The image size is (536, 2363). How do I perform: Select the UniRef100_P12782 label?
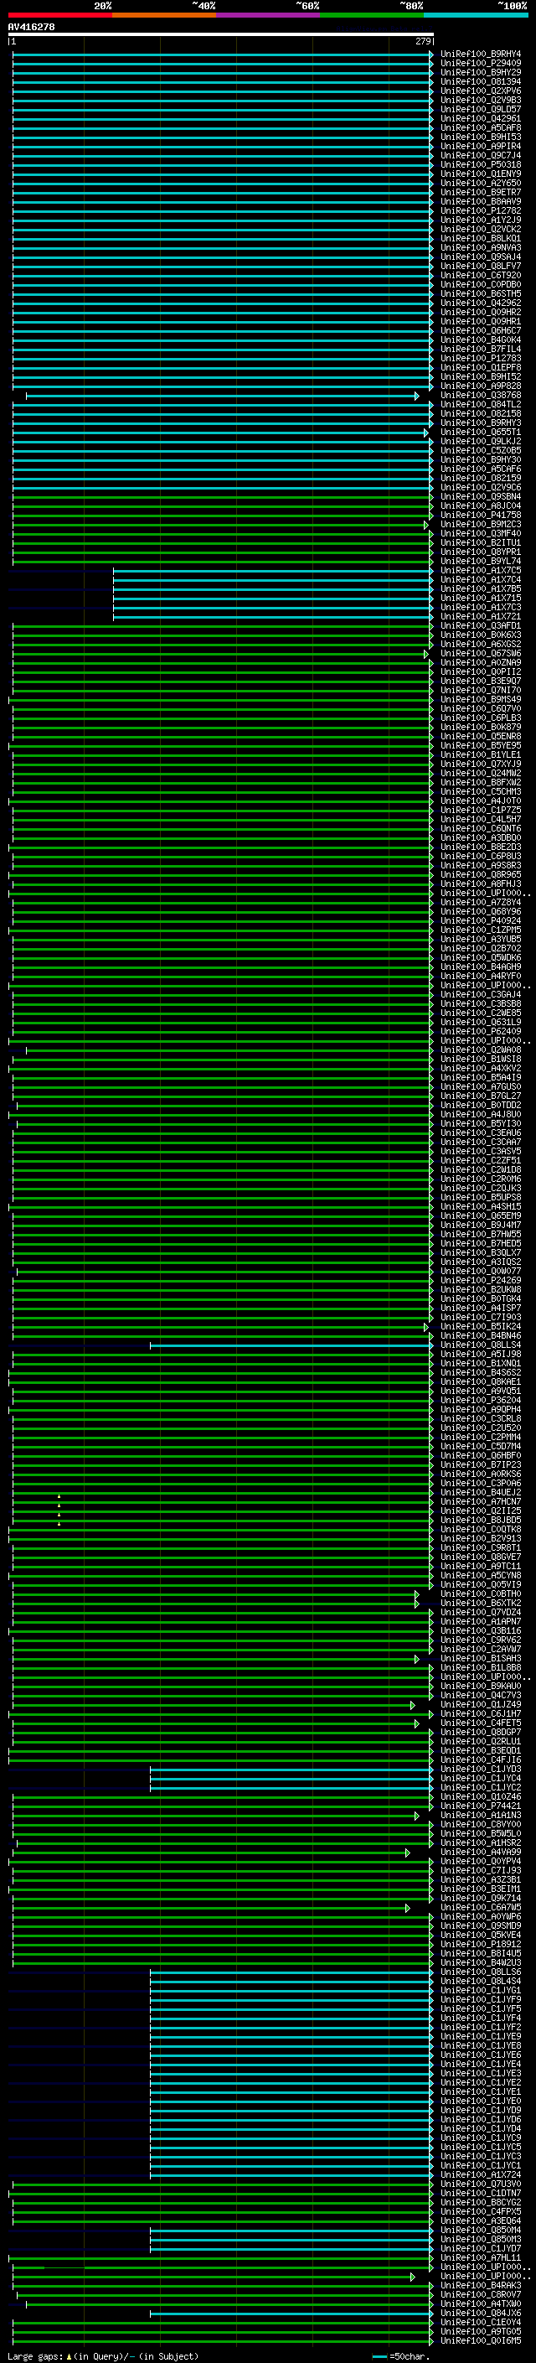481,210
